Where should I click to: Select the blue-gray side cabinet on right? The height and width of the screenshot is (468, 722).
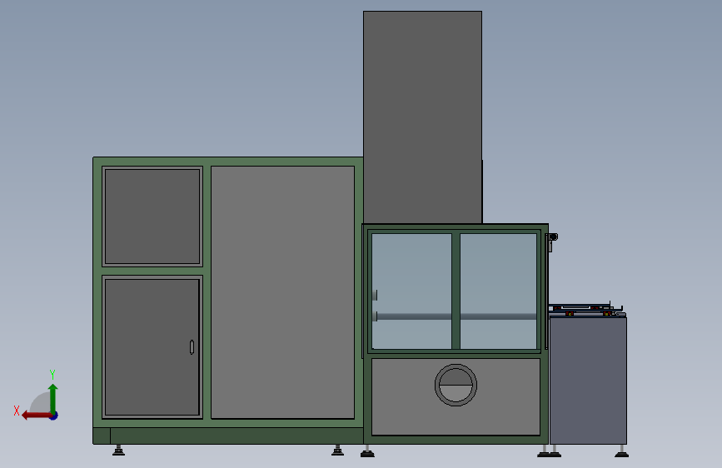pos(589,381)
